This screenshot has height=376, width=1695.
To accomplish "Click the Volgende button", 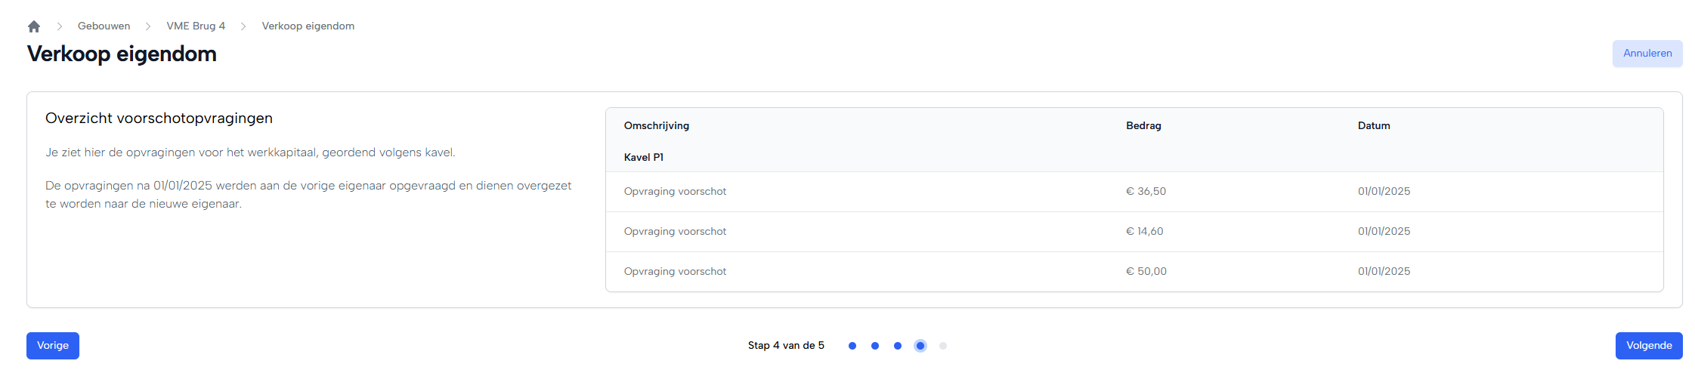I will click(1648, 346).
